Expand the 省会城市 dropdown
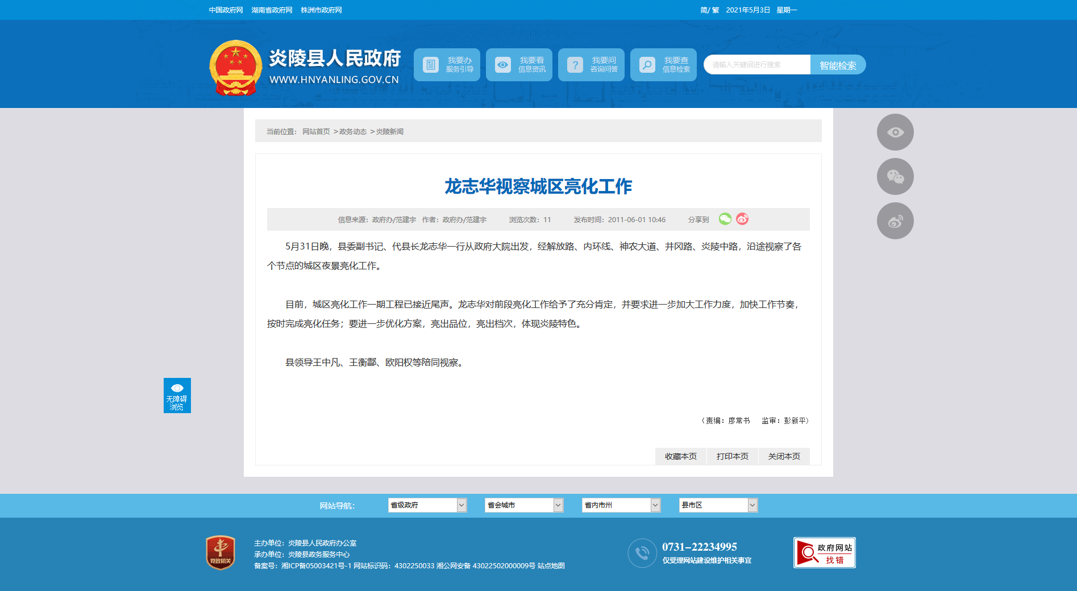The width and height of the screenshot is (1077, 591). coord(524,505)
